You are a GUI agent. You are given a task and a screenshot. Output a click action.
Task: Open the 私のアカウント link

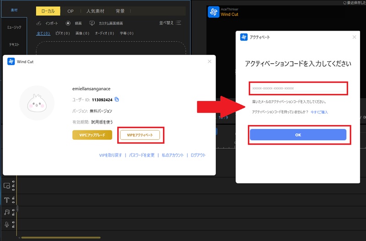pyautogui.click(x=173, y=155)
